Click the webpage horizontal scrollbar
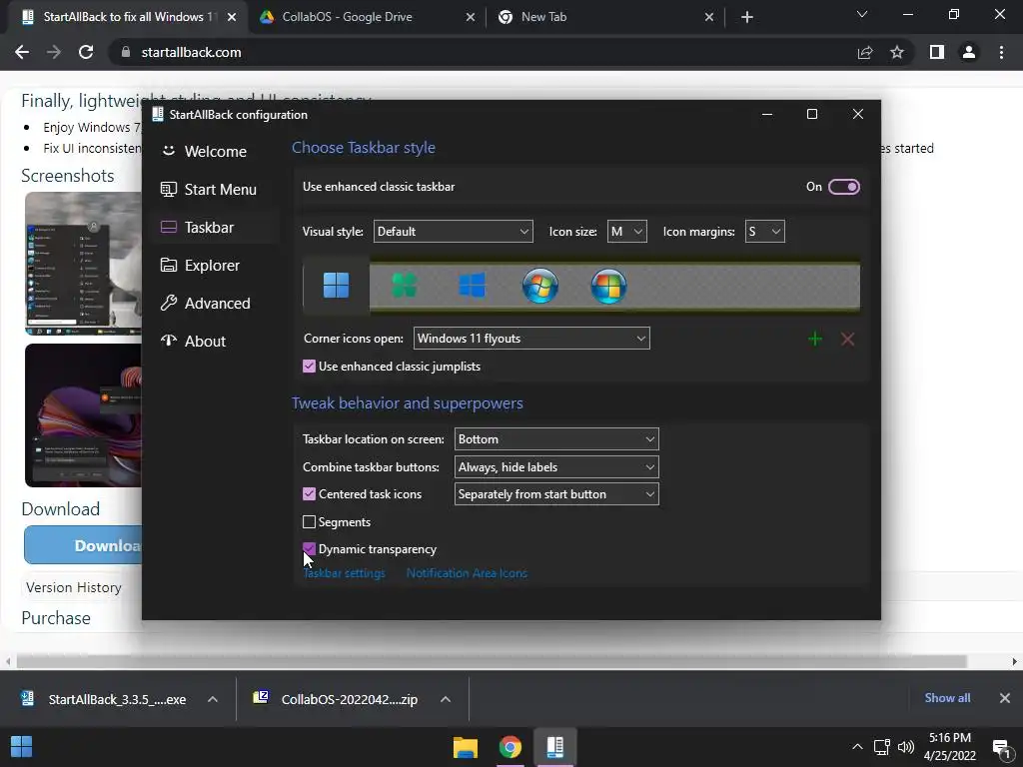 coord(491,661)
